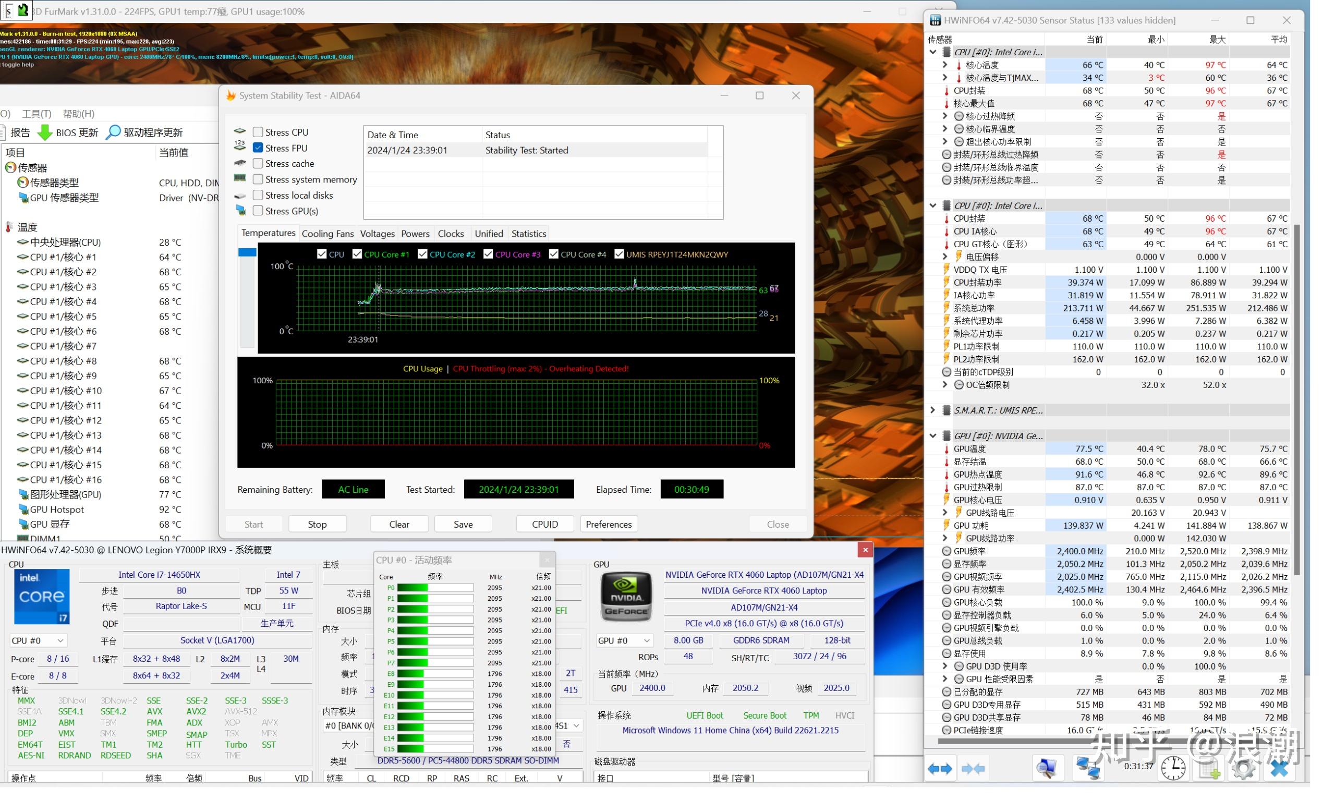Viewport: 1335px width, 801px height.
Task: Click the blue X close sensors icon
Action: (x=1279, y=768)
